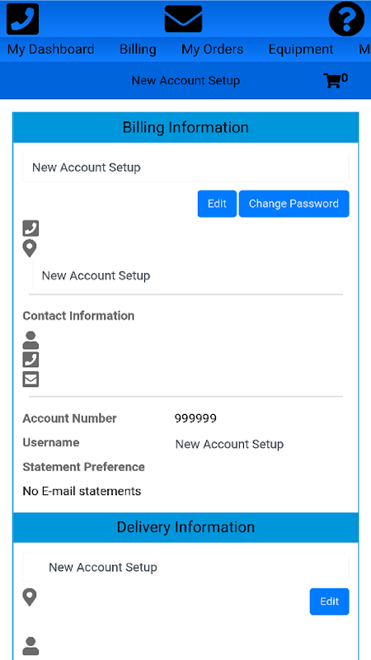This screenshot has height=660, width=371.
Task: Tap the phone call icon in header
Action: [23, 19]
